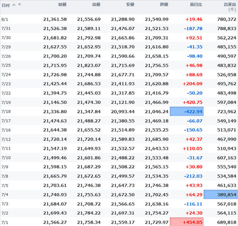Click change value -150.65
238x226 pixels.
coord(193,130)
